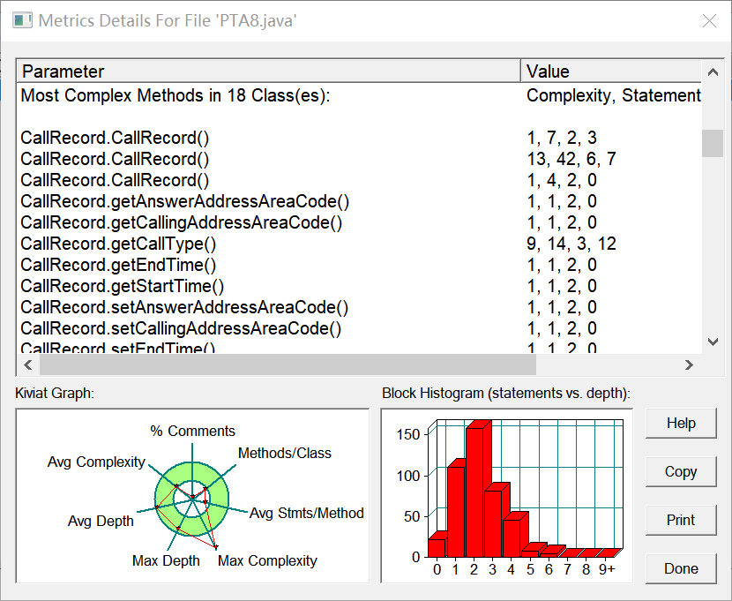The height and width of the screenshot is (601, 732).
Task: Click the vertical scrollbar up arrow
Action: 713,71
